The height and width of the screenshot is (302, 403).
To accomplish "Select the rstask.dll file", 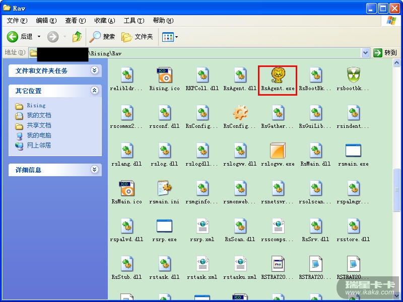I will pyautogui.click(x=165, y=268).
